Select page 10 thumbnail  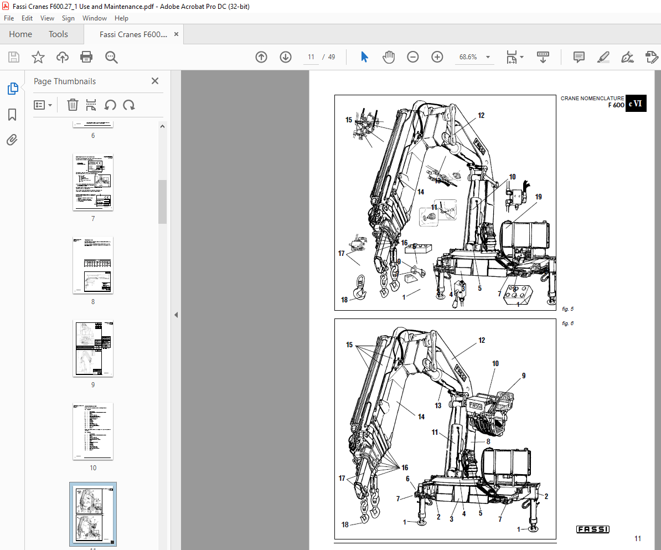click(93, 431)
